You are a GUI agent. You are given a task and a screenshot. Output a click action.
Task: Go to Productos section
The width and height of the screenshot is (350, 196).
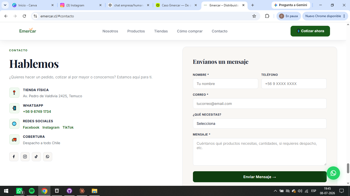pos(136,31)
